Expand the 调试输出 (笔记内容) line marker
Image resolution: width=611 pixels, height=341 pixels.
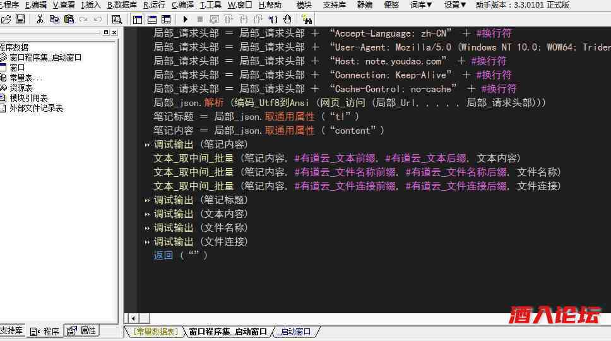pyautogui.click(x=147, y=145)
